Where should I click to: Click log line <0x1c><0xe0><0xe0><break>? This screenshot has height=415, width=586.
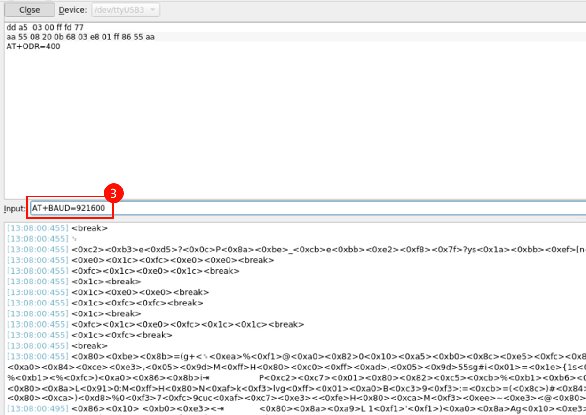pos(140,292)
